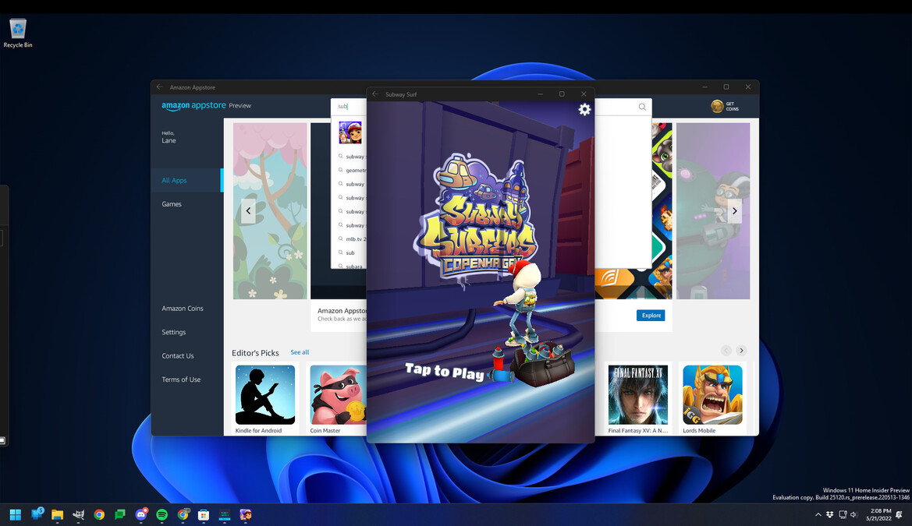Viewport: 912px width, 526px height.
Task: Open Subway Surfers settings gear
Action: click(584, 109)
